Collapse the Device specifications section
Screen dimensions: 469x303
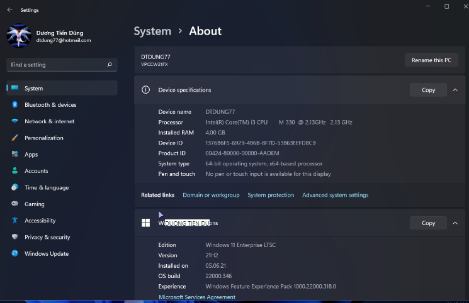[x=455, y=90]
